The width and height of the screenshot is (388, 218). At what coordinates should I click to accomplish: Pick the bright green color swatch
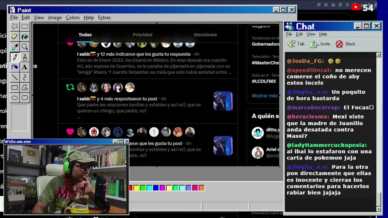pyautogui.click(x=143, y=188)
